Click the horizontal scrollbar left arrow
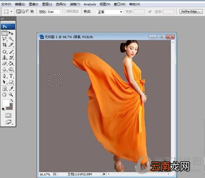 (108, 174)
